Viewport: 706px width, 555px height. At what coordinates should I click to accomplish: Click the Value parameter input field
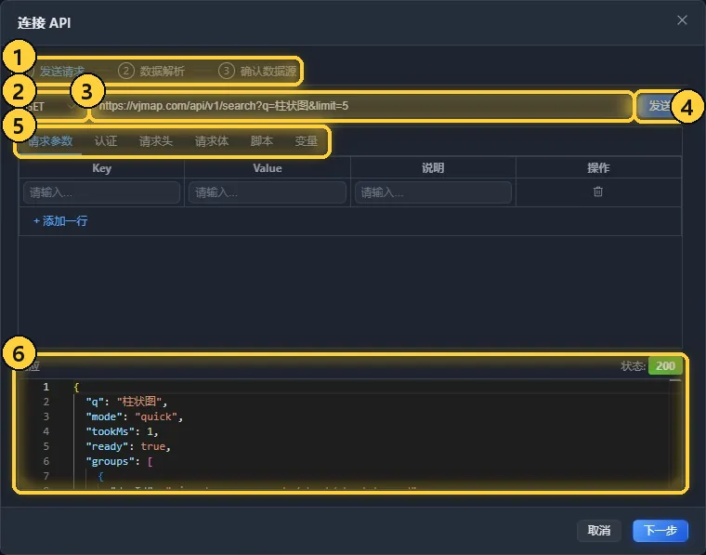(268, 192)
